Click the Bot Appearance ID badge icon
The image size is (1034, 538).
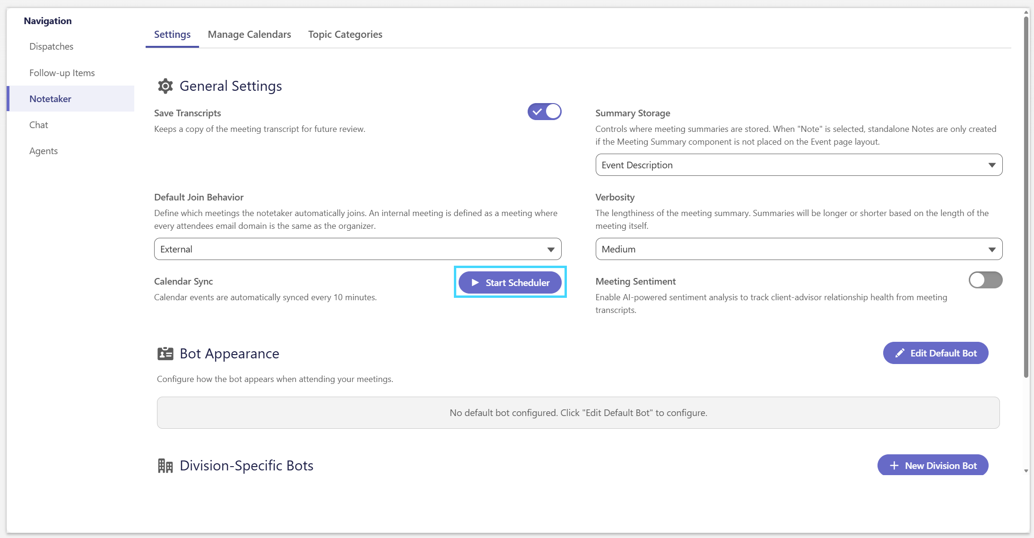pos(165,354)
